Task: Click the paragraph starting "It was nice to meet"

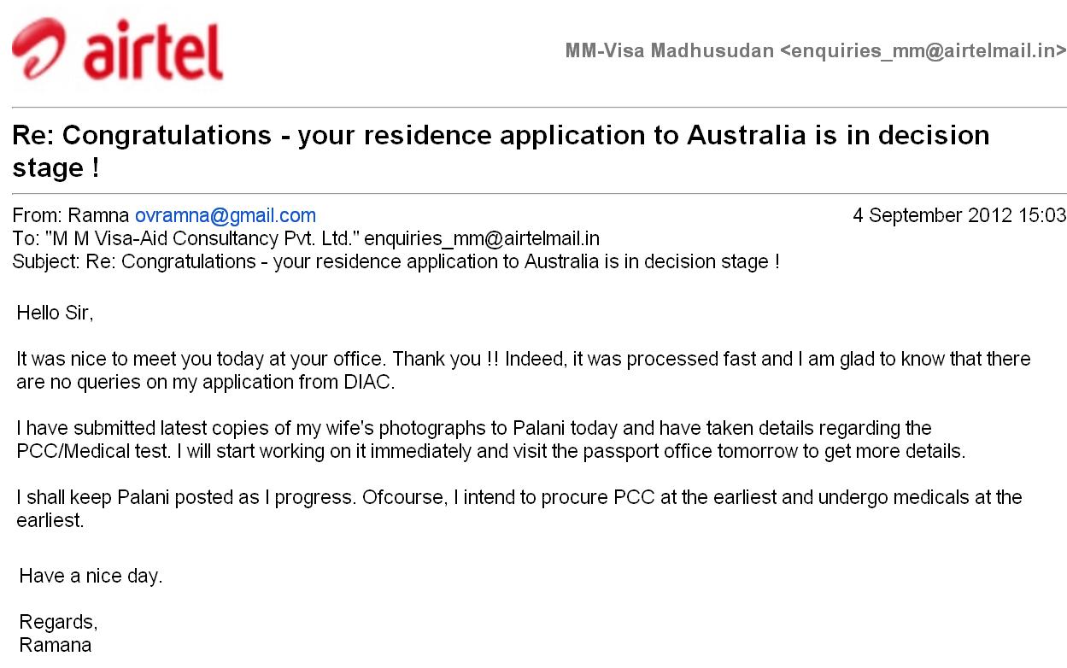Action: pyautogui.click(x=524, y=370)
